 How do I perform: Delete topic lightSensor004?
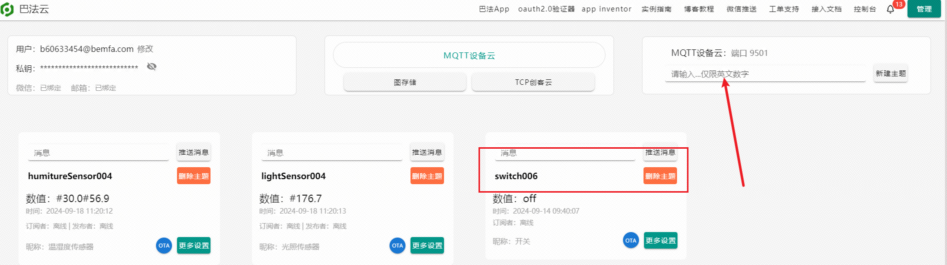(427, 176)
